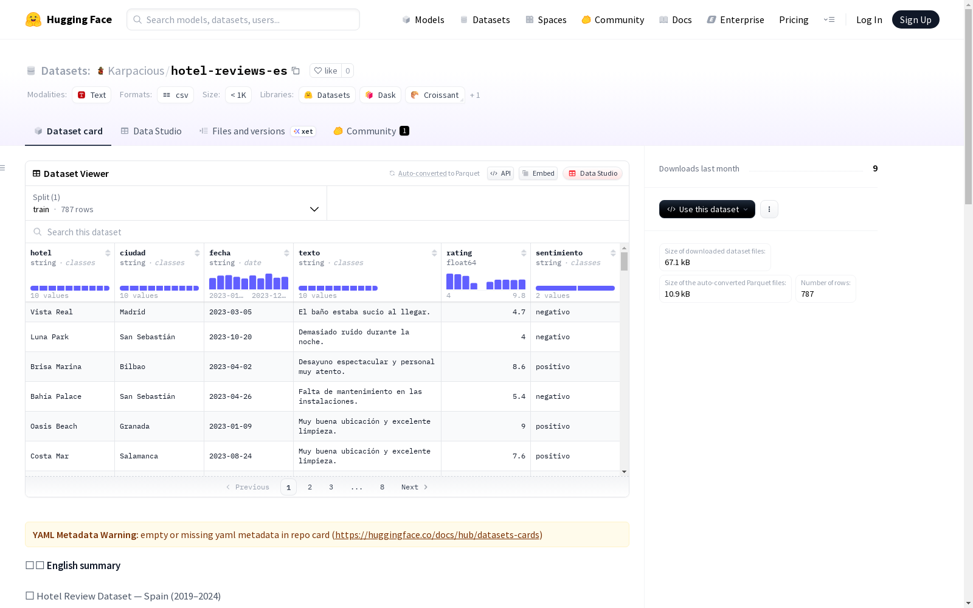Expand the Split train dropdown

176,203
